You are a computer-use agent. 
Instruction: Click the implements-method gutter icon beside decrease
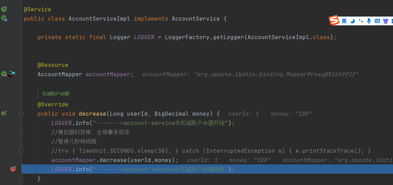tap(4, 113)
